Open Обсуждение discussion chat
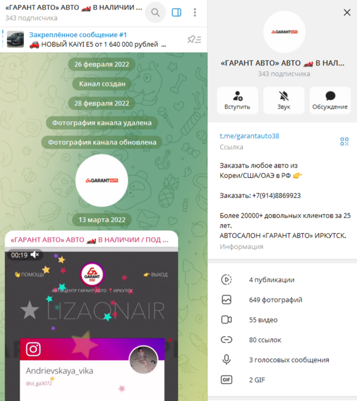 330,100
